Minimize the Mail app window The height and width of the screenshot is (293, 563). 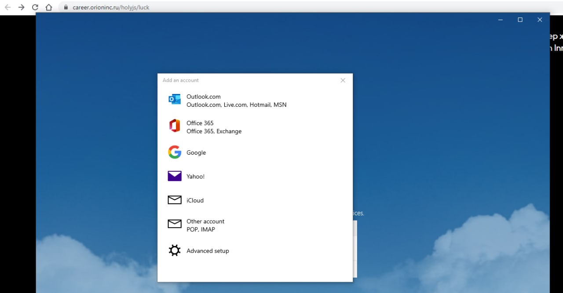pyautogui.click(x=501, y=20)
